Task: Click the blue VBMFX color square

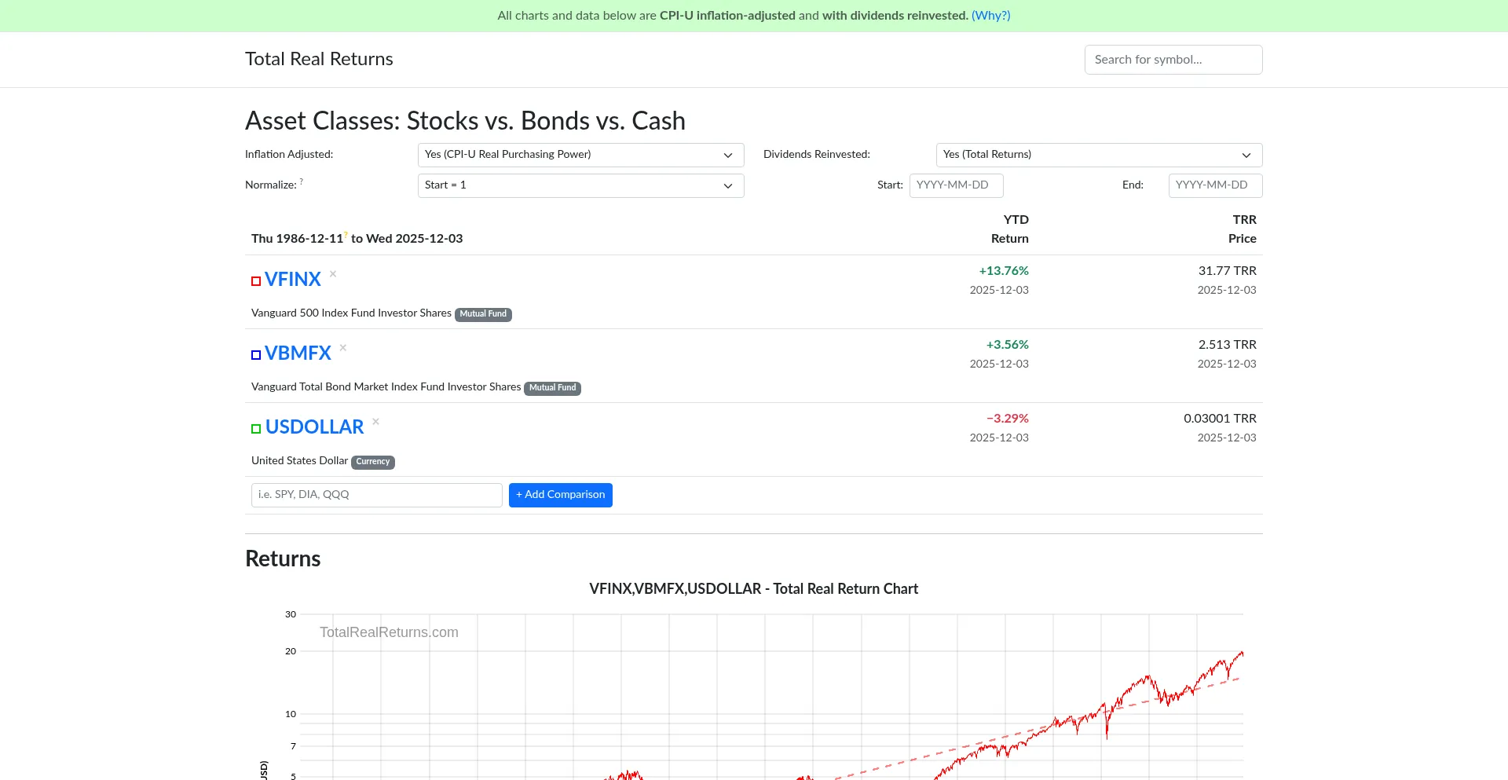Action: click(256, 355)
